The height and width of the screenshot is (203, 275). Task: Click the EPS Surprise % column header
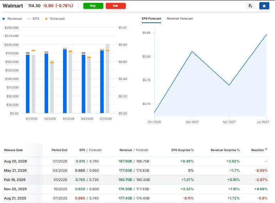[183, 150]
